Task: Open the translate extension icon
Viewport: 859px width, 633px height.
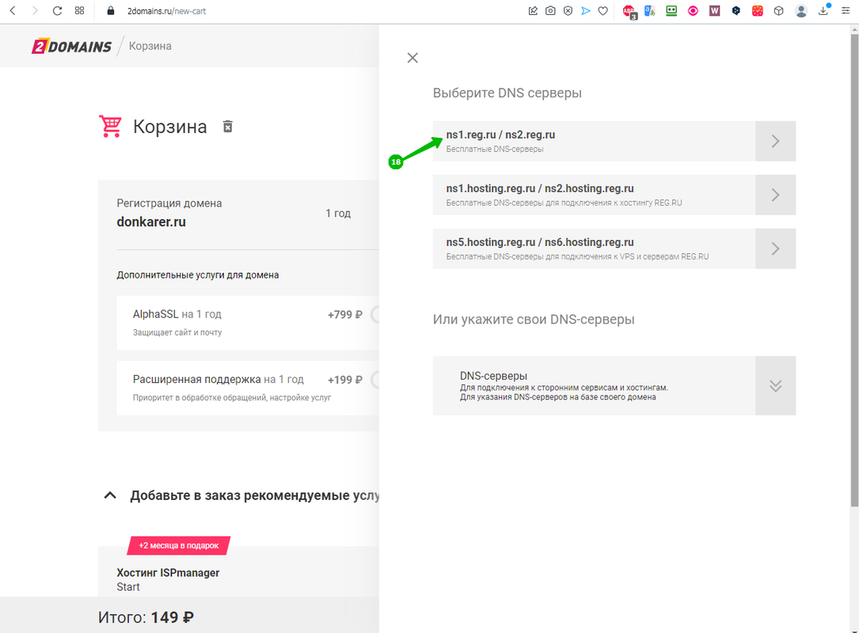Action: pos(650,10)
